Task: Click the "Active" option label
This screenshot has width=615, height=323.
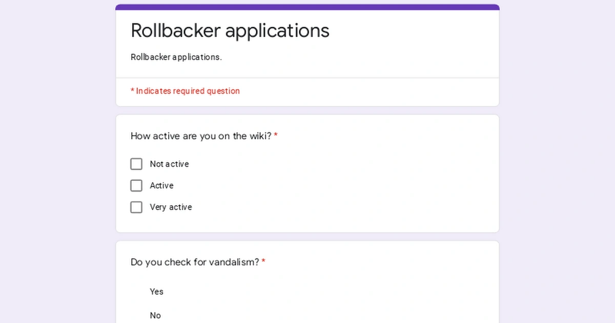Action: 161,185
